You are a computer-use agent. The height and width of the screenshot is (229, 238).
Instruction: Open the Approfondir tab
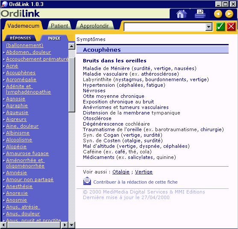point(94,26)
